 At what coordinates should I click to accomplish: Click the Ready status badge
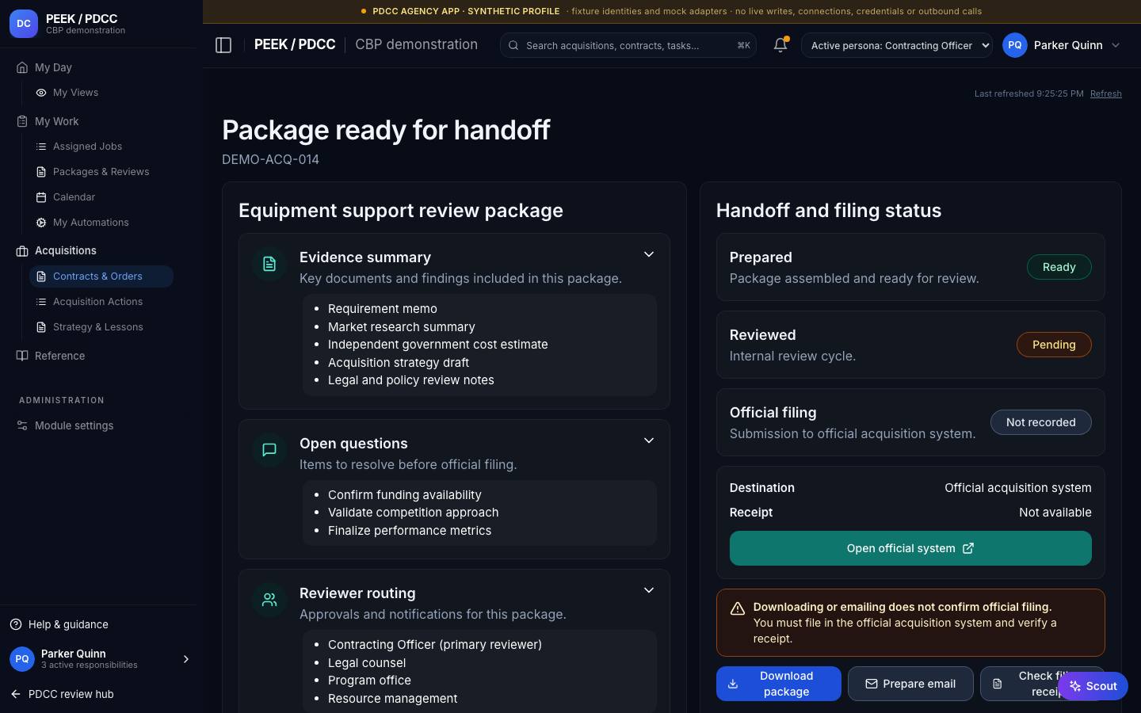(x=1059, y=267)
